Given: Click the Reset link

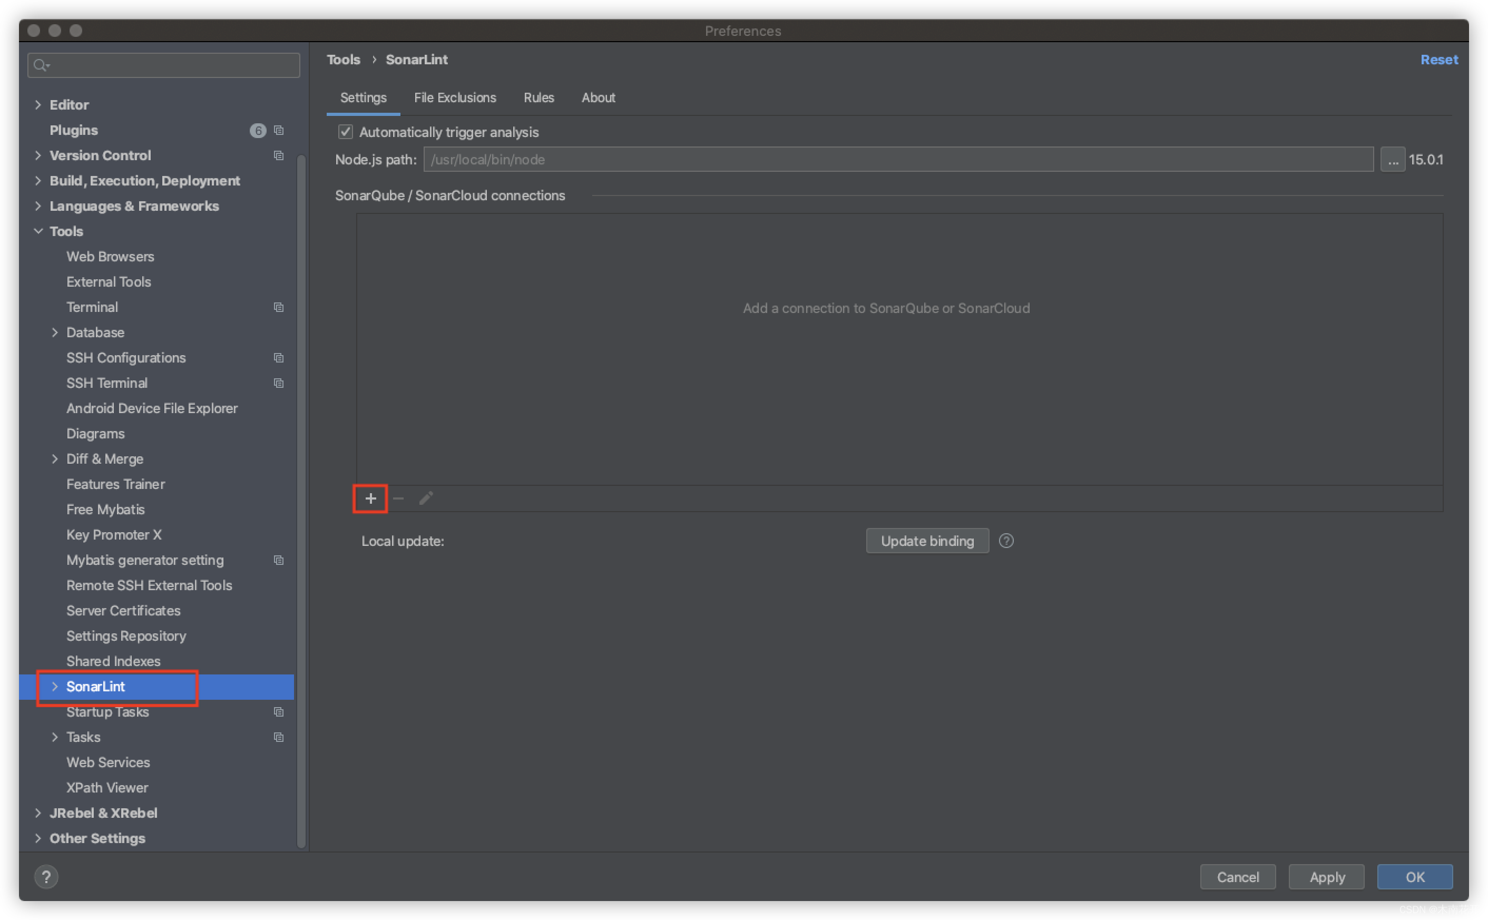Looking at the screenshot, I should pos(1438,60).
